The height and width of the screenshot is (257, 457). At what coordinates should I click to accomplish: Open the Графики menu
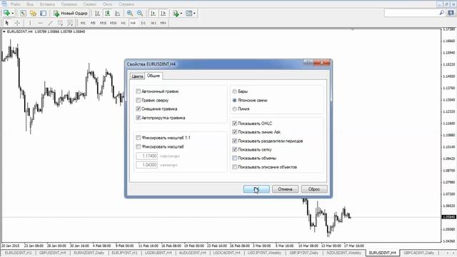(69, 4)
